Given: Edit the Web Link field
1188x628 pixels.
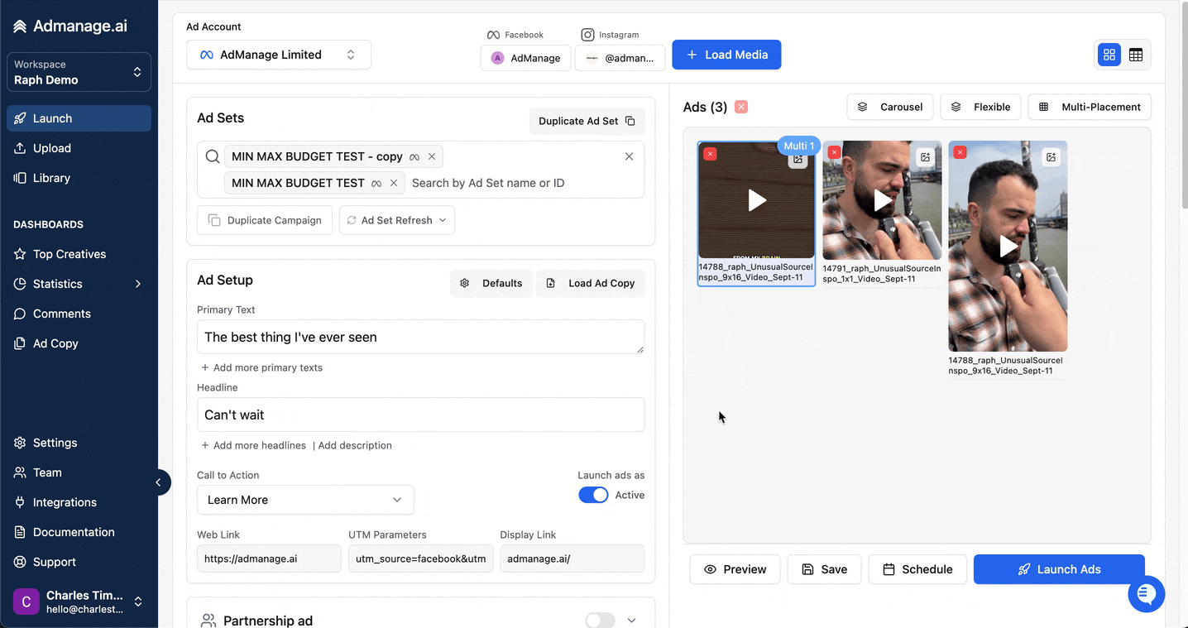Looking at the screenshot, I should point(269,558).
